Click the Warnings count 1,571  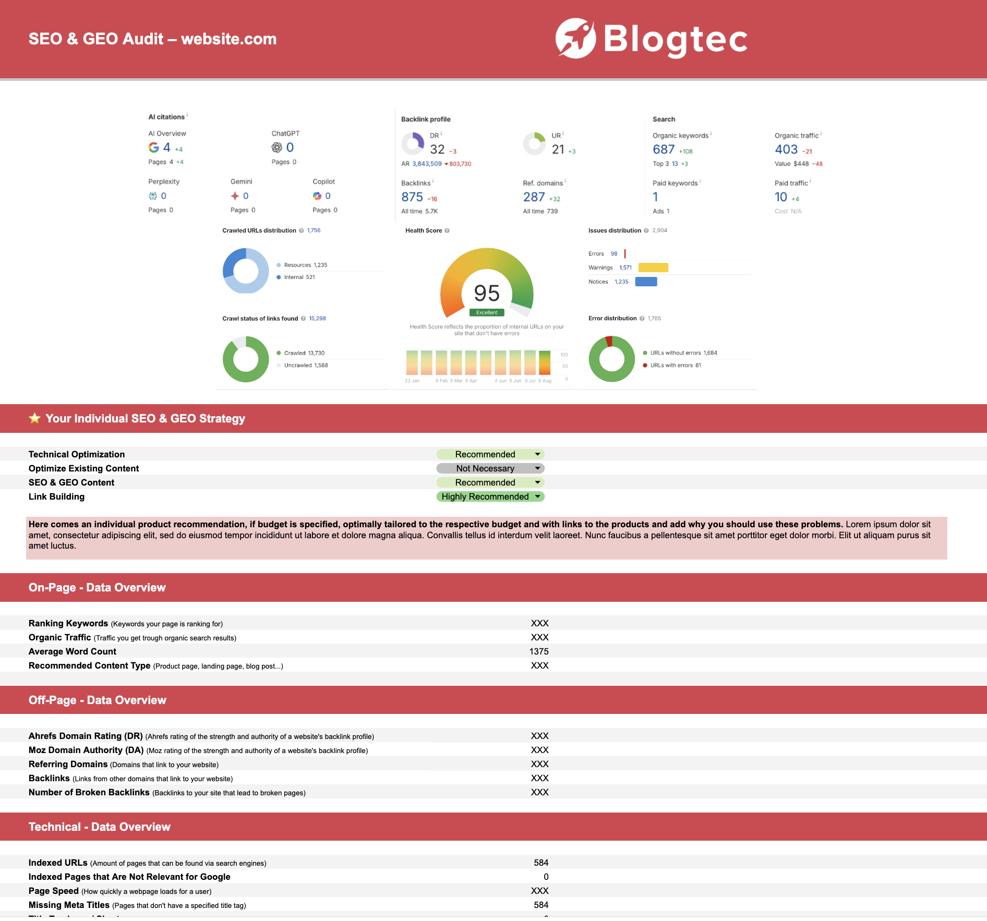625,268
